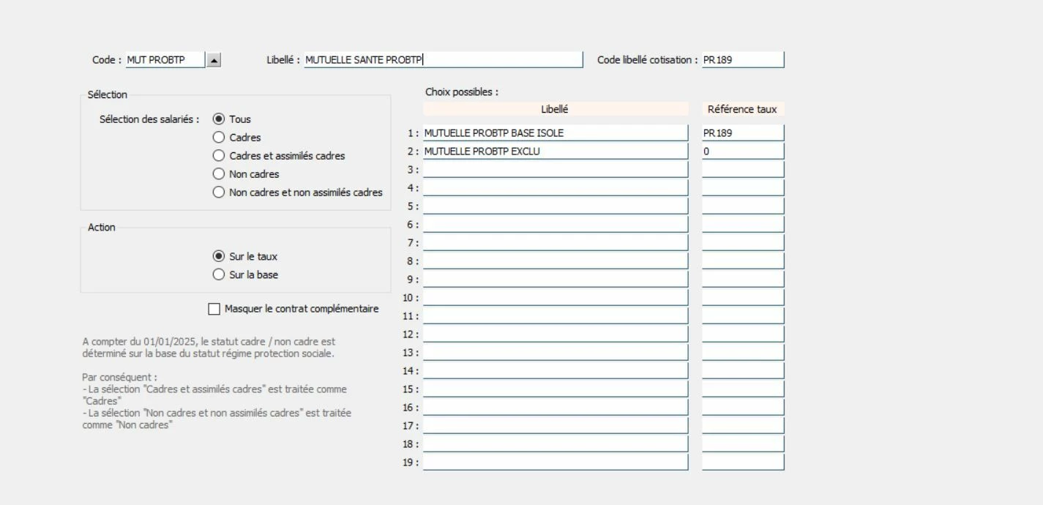Click the Code libellé cotisation field
The width and height of the screenshot is (1043, 505).
tap(742, 60)
